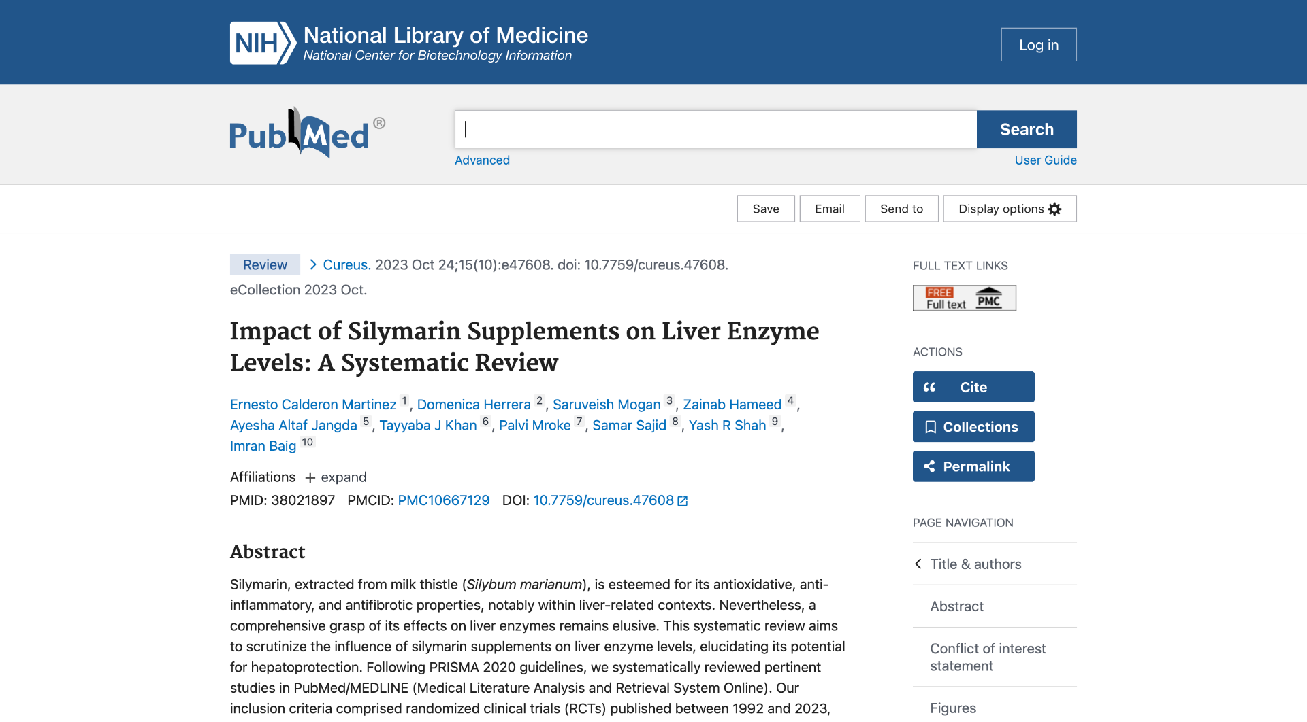Click the quotation mark Cite icon
The width and height of the screenshot is (1307, 722).
coord(929,387)
